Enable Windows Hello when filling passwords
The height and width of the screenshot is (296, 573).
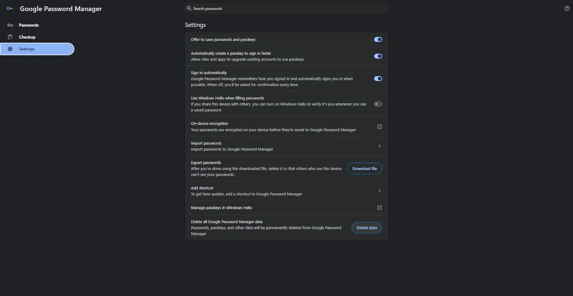tap(378, 104)
